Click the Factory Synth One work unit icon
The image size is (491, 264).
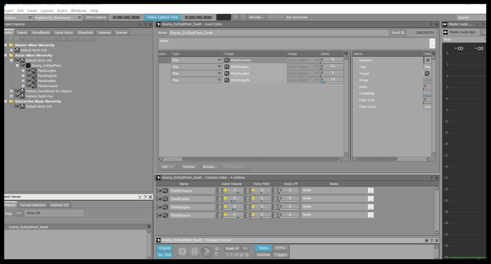23,96
